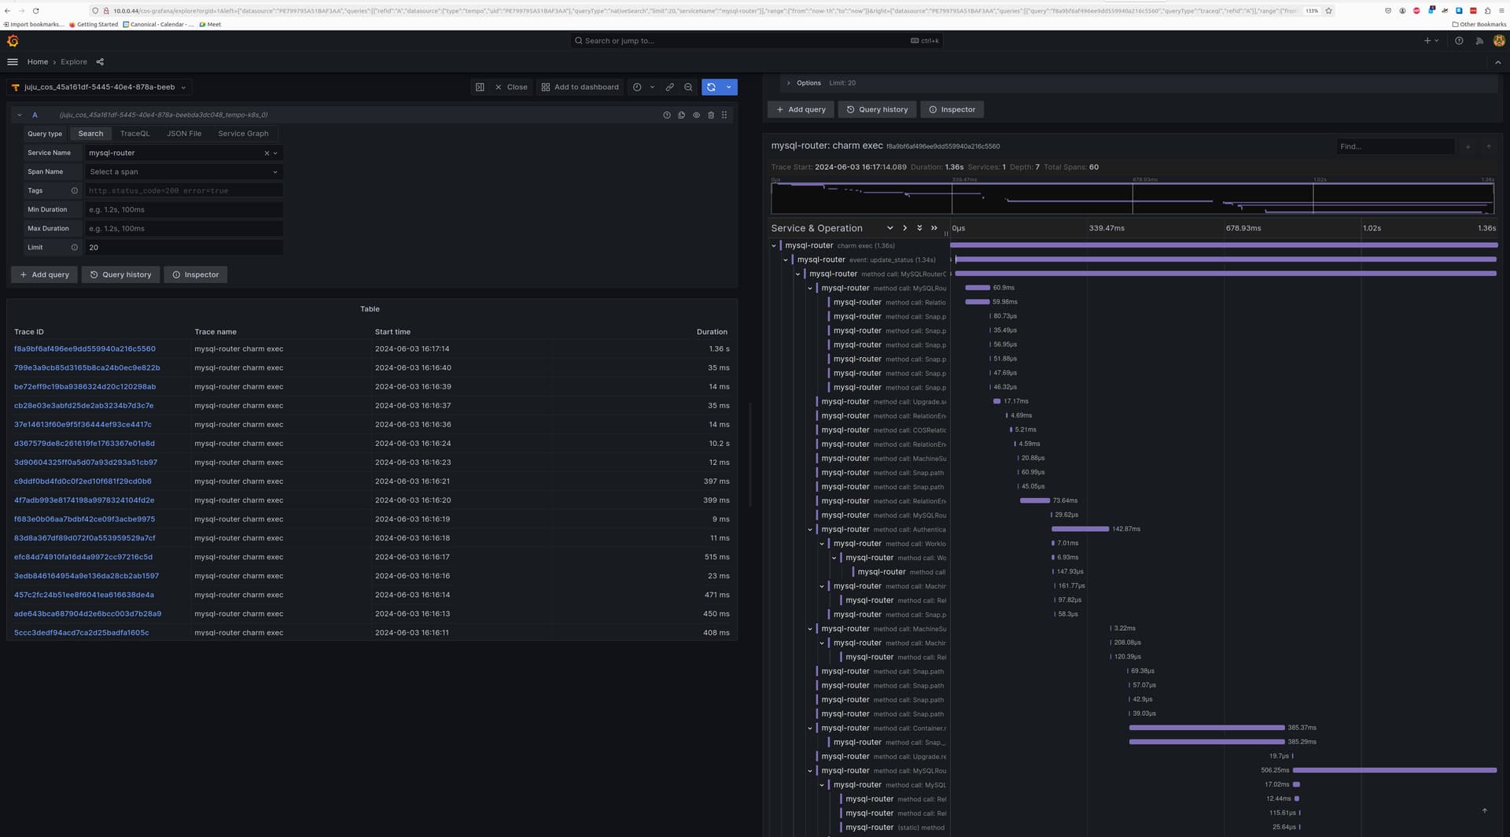Screen dimensions: 1510x837
Task: Click the split pane layout icon
Action: [x=480, y=87]
